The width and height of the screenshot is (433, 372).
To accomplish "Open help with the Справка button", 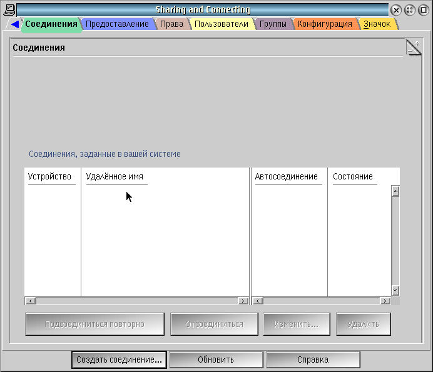I will (x=313, y=359).
